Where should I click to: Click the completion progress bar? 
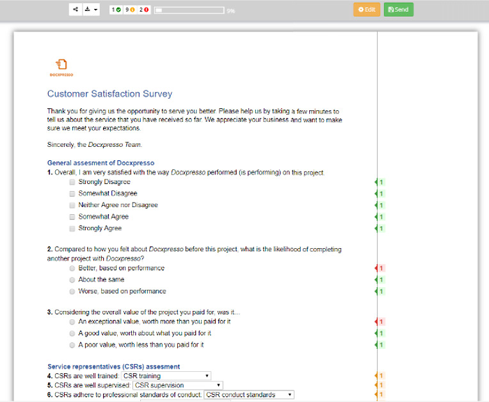coord(189,10)
